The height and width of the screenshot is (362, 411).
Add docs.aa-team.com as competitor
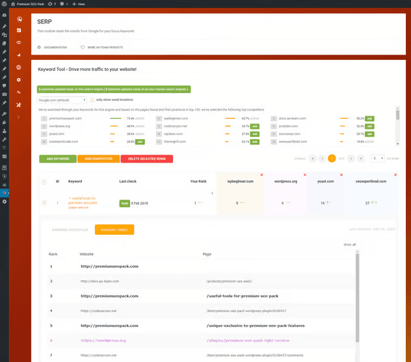[x=369, y=119]
